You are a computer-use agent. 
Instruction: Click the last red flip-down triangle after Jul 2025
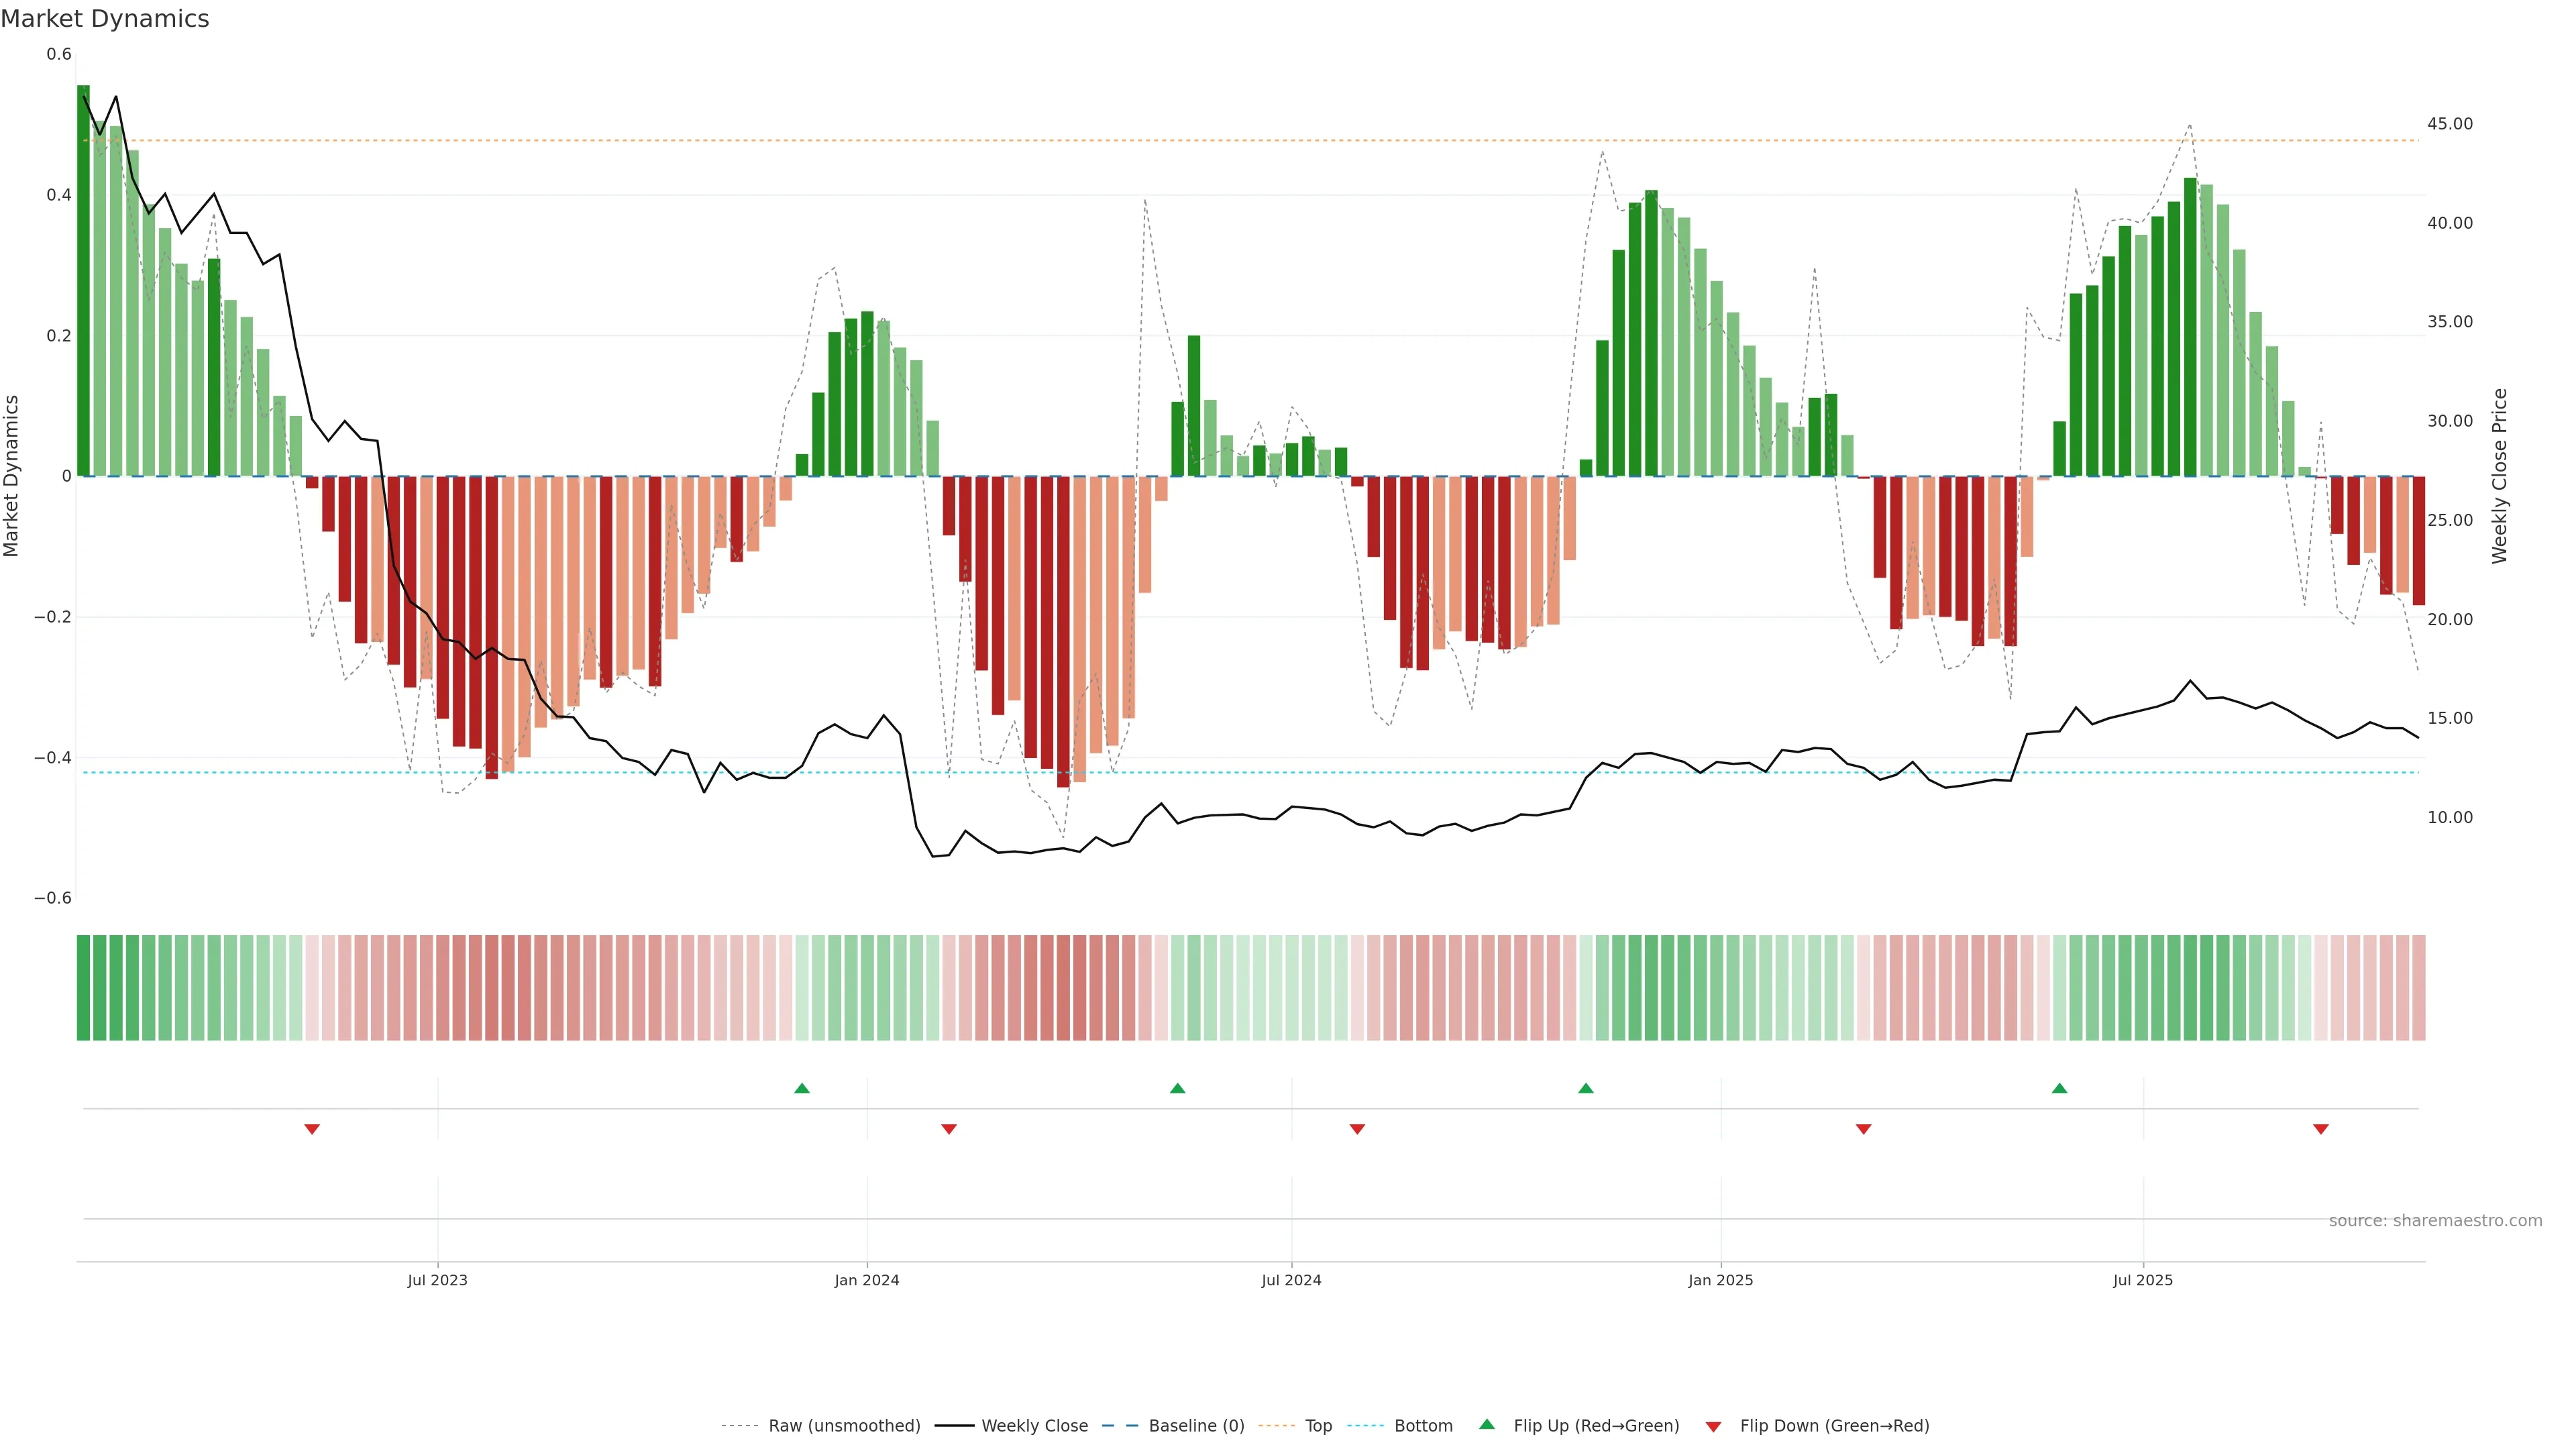tap(2321, 1129)
